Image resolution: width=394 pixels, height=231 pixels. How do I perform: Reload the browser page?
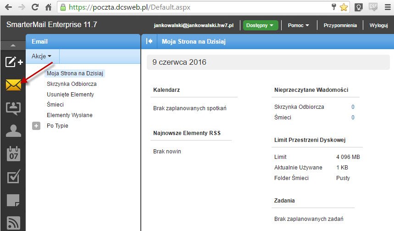pos(35,7)
